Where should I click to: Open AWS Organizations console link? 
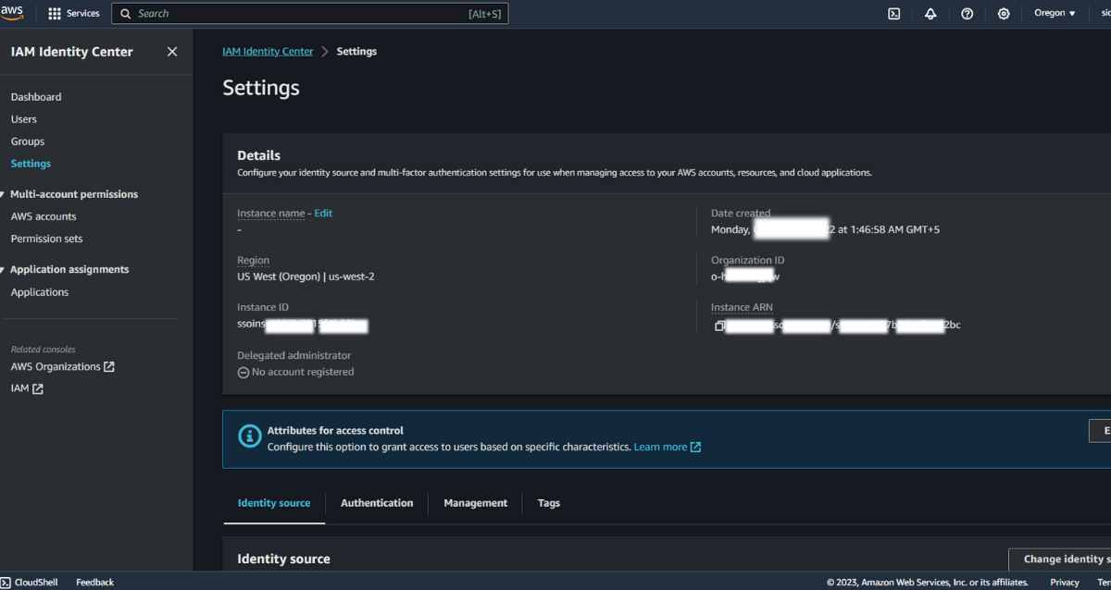56,367
